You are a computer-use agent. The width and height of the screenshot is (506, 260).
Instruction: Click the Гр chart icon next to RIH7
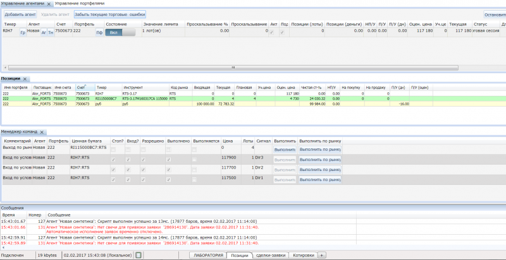tap(23, 32)
